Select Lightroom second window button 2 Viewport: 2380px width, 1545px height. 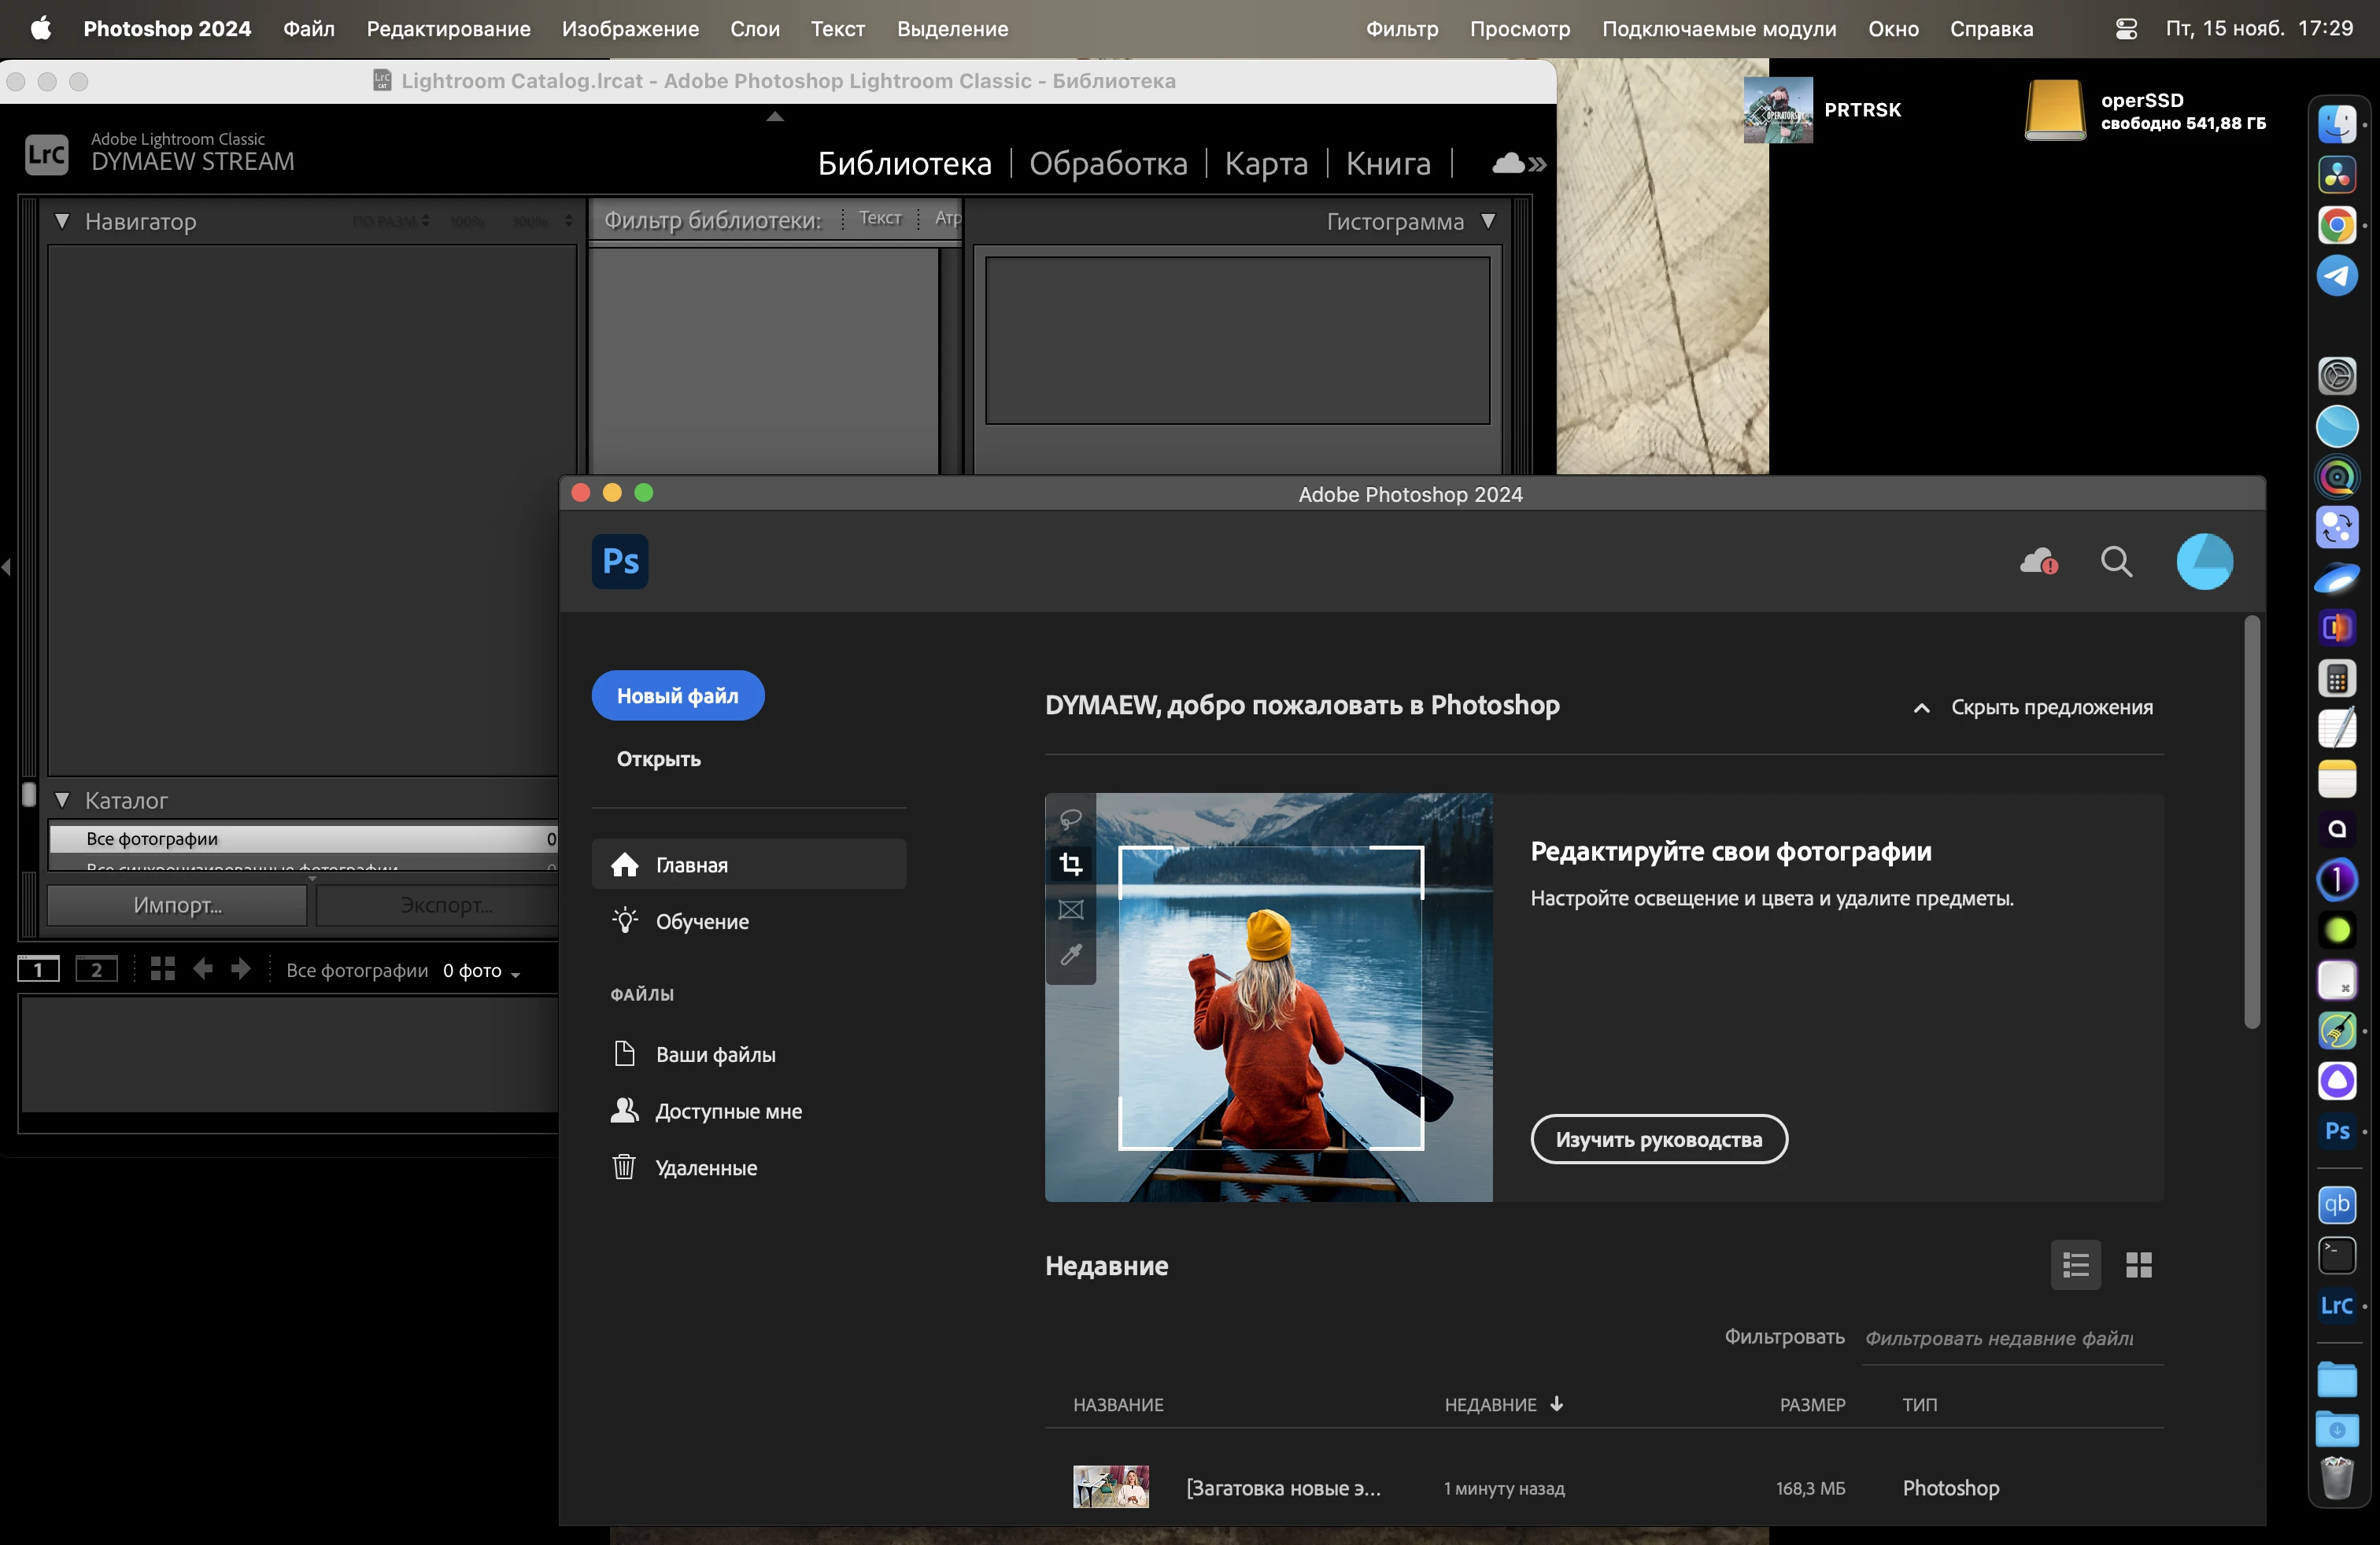click(x=96, y=968)
